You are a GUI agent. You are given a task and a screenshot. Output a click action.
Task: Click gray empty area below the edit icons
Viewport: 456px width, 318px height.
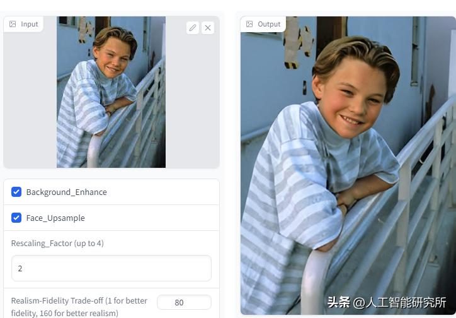(193, 102)
